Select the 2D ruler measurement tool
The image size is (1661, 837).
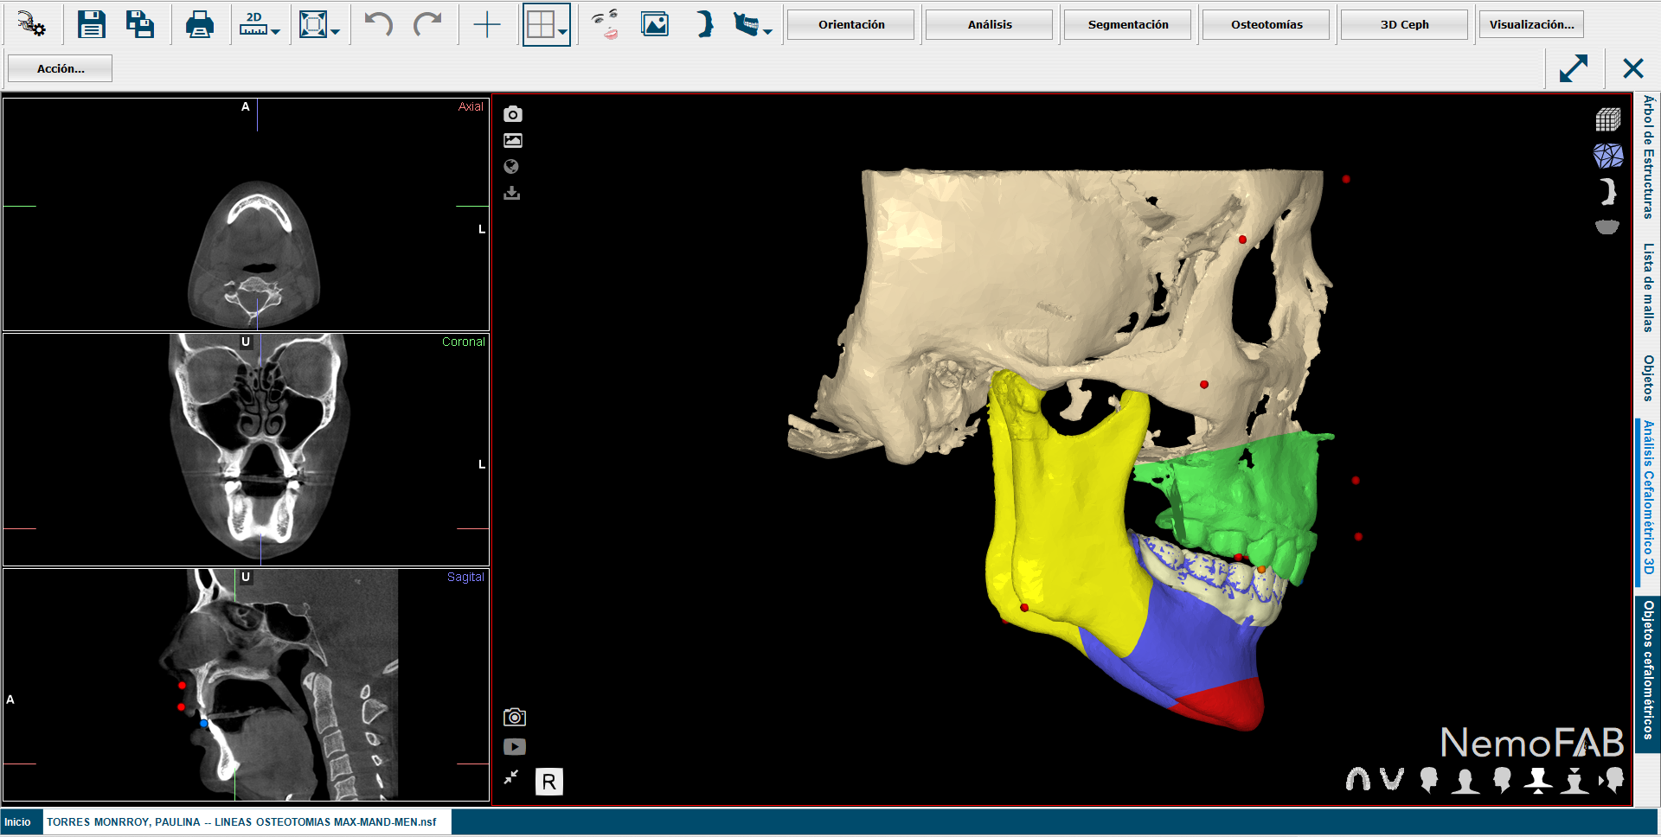click(253, 24)
